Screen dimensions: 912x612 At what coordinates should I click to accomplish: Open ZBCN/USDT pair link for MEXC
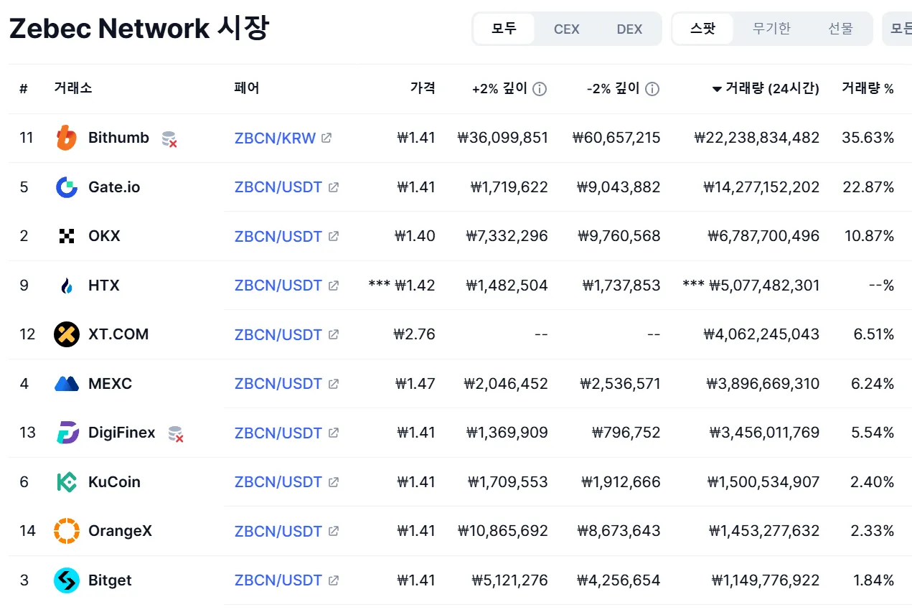tap(278, 384)
